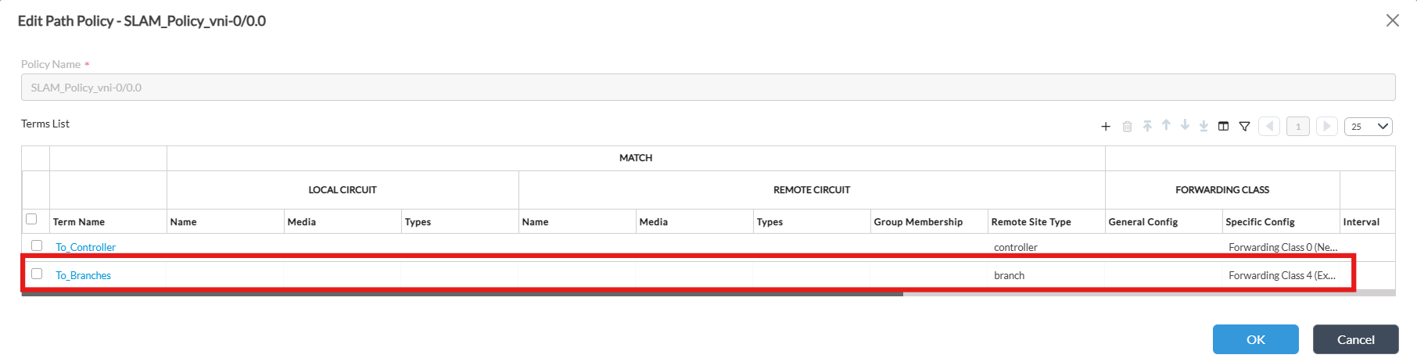Open the To_Branches term link
Image resolution: width=1417 pixels, height=362 pixels.
(x=84, y=275)
